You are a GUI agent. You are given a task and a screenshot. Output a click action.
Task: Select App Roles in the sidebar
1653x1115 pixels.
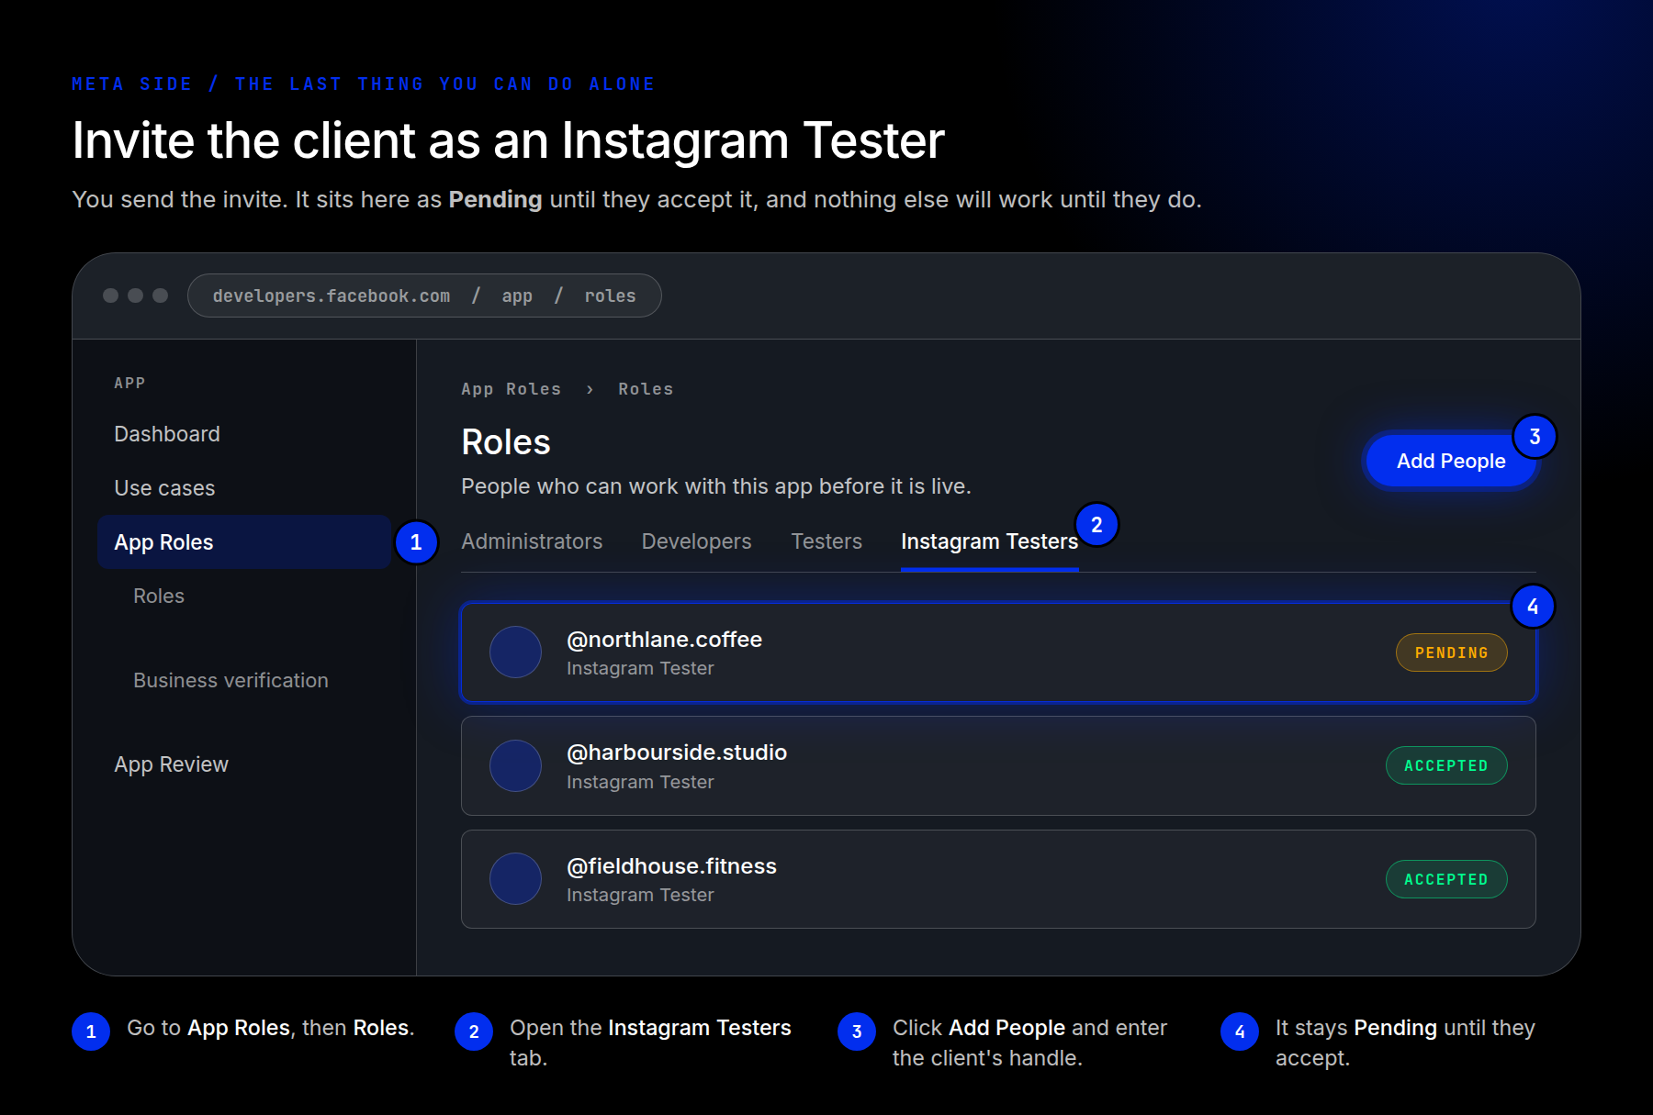[244, 542]
